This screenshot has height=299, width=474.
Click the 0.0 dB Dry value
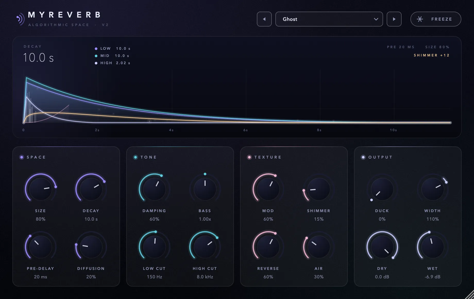(x=382, y=277)
